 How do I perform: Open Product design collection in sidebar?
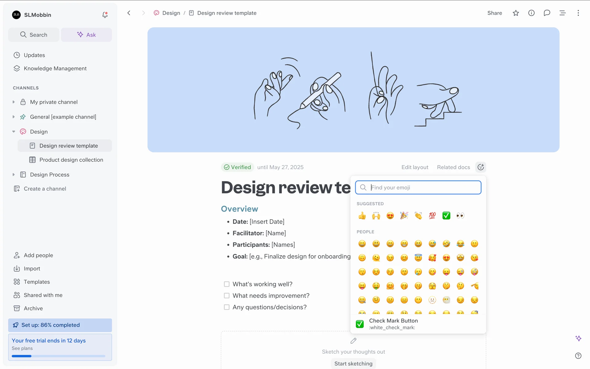click(71, 160)
